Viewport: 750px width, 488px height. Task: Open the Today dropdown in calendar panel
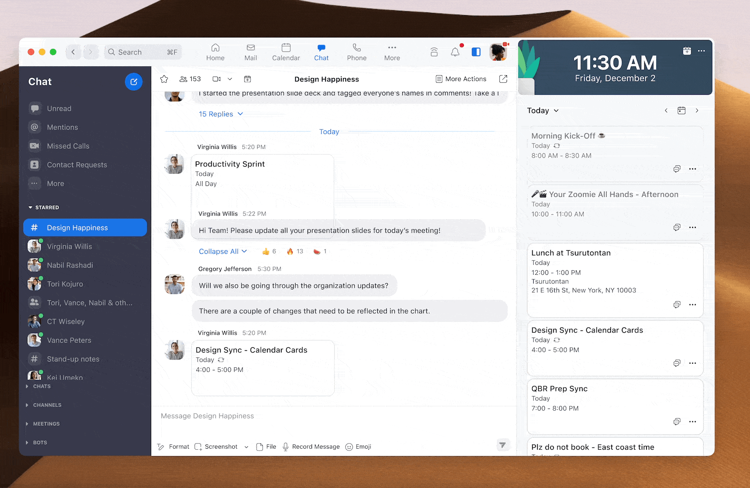(x=543, y=111)
